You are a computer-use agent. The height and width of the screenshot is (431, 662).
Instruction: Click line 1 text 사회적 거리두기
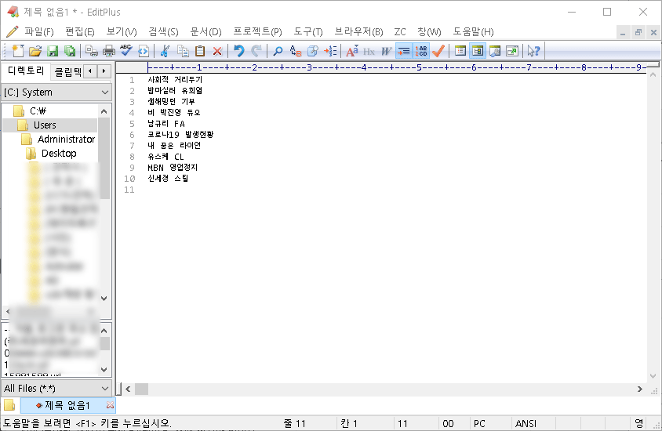click(x=175, y=80)
